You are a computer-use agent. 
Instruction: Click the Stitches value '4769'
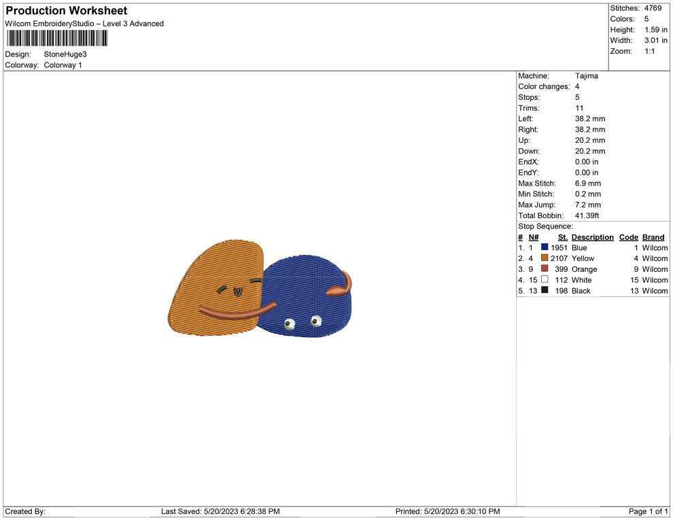pos(653,8)
